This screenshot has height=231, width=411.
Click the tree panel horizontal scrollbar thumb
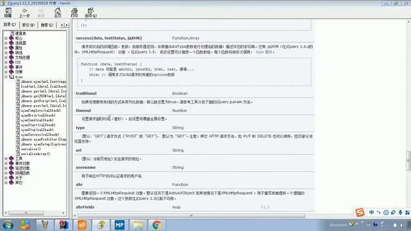tap(26, 213)
